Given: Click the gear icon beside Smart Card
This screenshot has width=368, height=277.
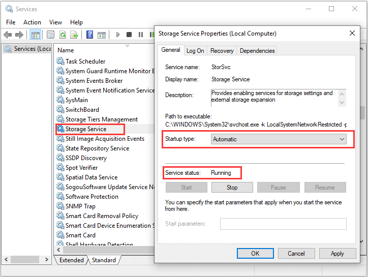Looking at the screenshot, I should (60, 235).
